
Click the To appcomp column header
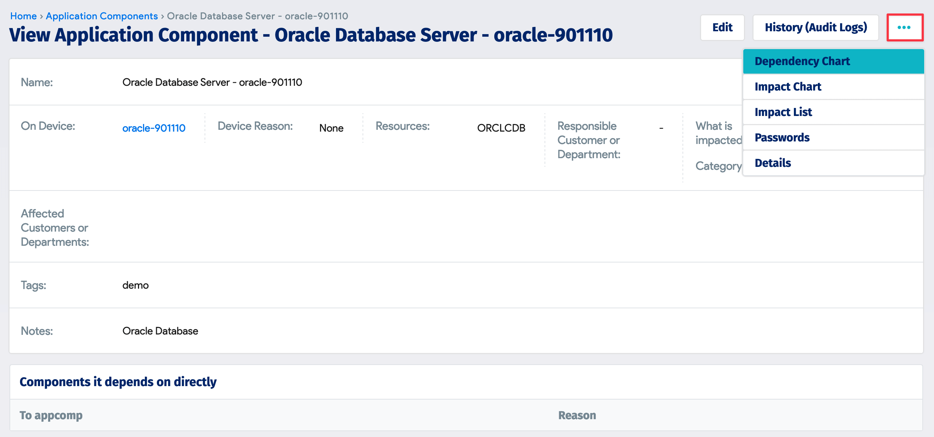[51, 415]
